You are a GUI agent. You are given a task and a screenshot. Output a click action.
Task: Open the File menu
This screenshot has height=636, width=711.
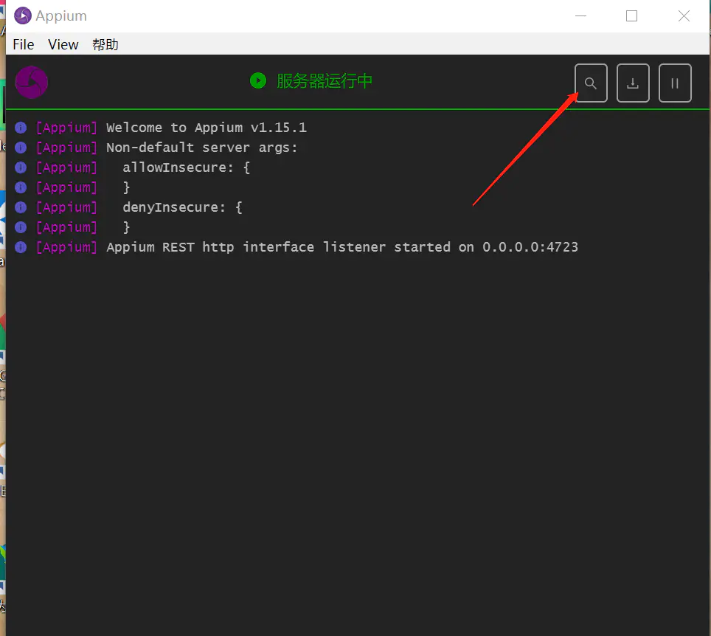[24, 44]
